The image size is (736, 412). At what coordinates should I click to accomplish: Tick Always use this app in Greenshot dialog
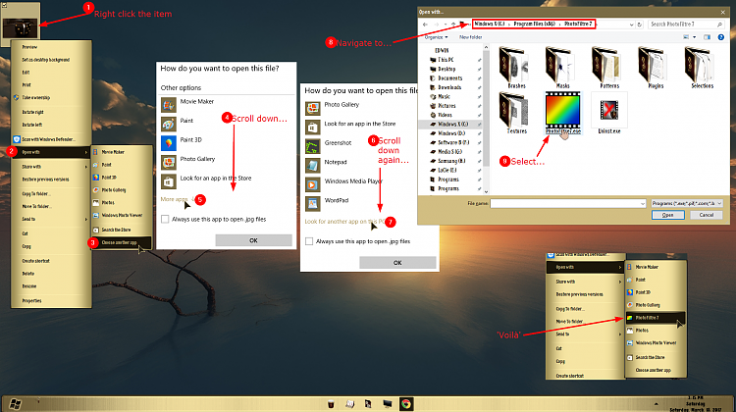[x=309, y=241]
